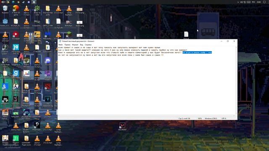
Task: Click the last text line starting 'он чет'
Action: [x=111, y=55]
